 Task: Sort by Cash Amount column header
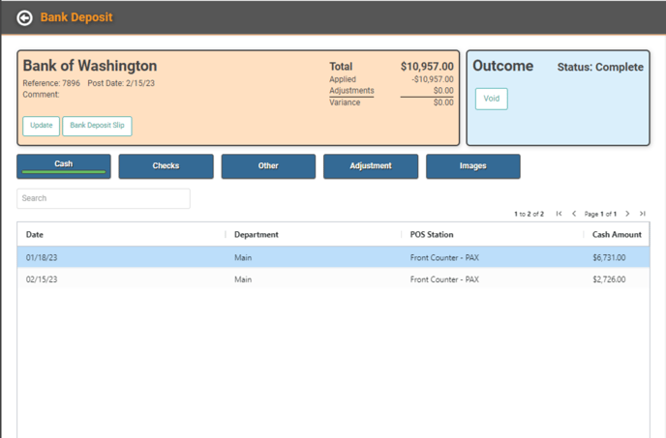(617, 235)
